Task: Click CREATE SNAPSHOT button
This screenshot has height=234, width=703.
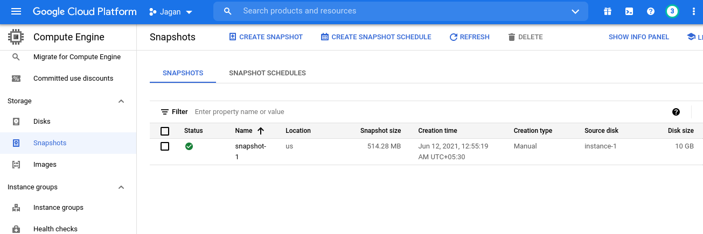Action: [x=266, y=37]
